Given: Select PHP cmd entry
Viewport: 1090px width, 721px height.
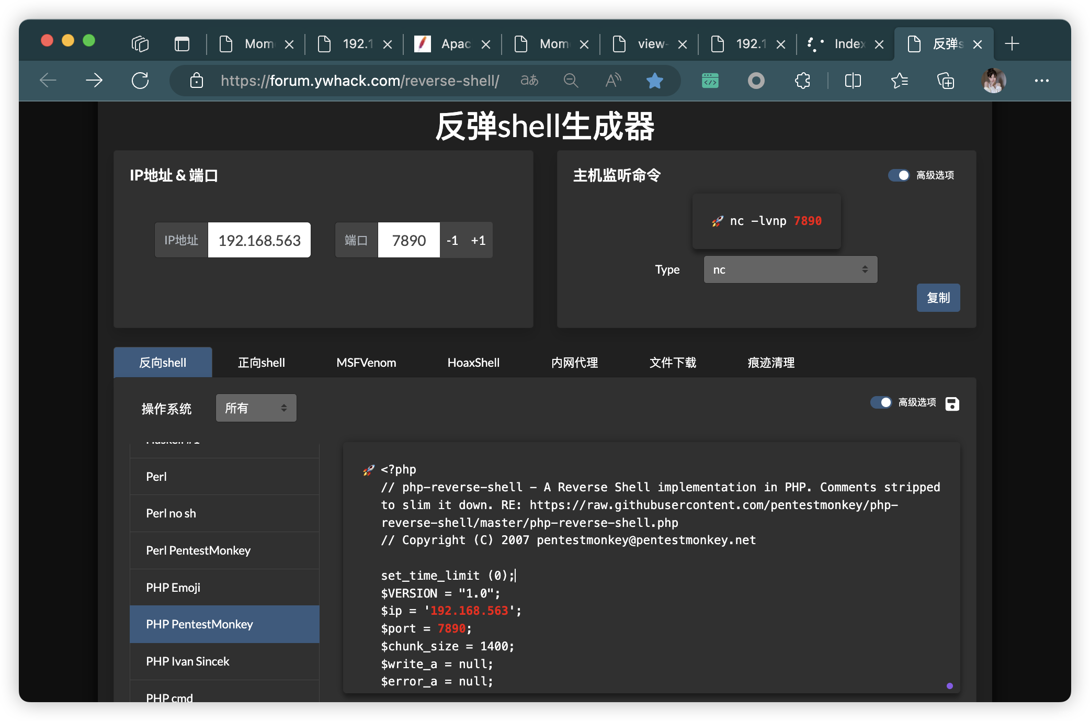Looking at the screenshot, I should point(224,692).
